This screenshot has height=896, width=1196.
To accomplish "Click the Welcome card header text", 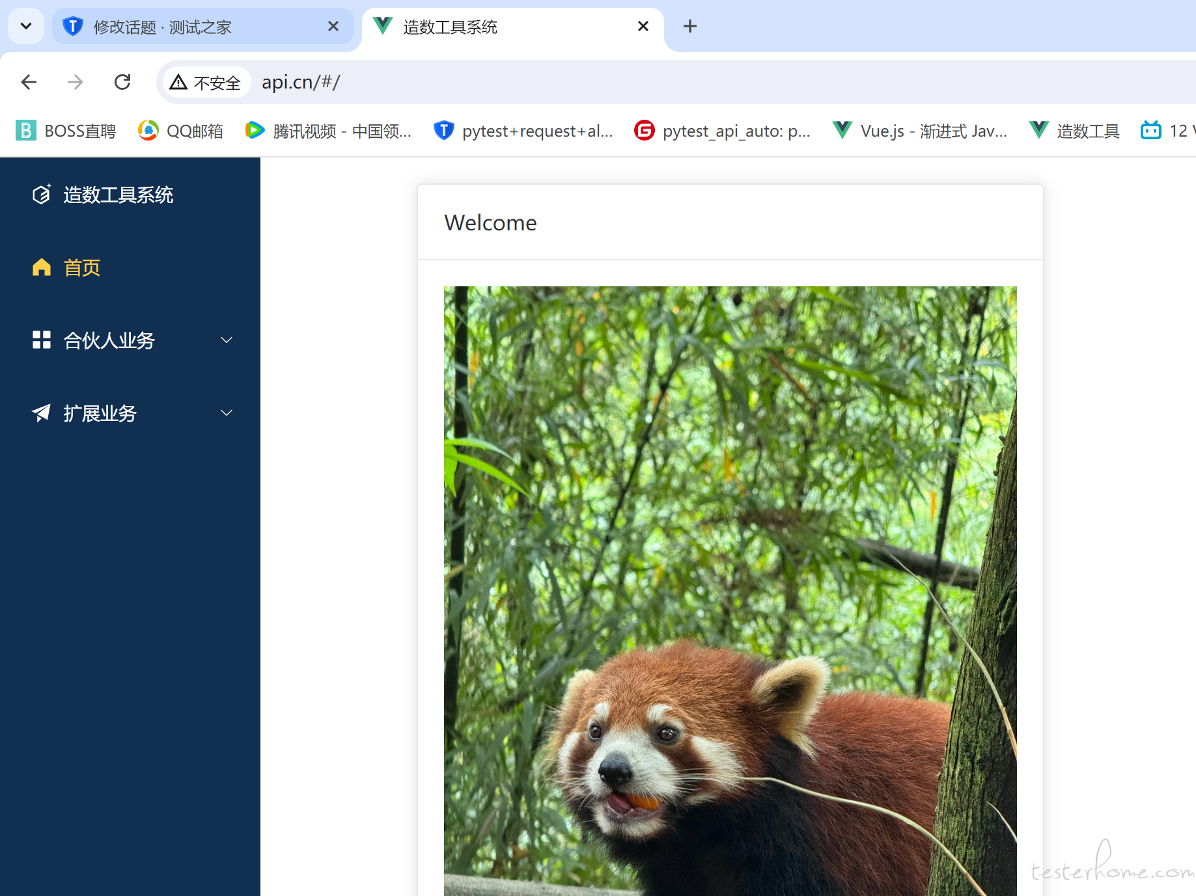I will click(x=491, y=223).
